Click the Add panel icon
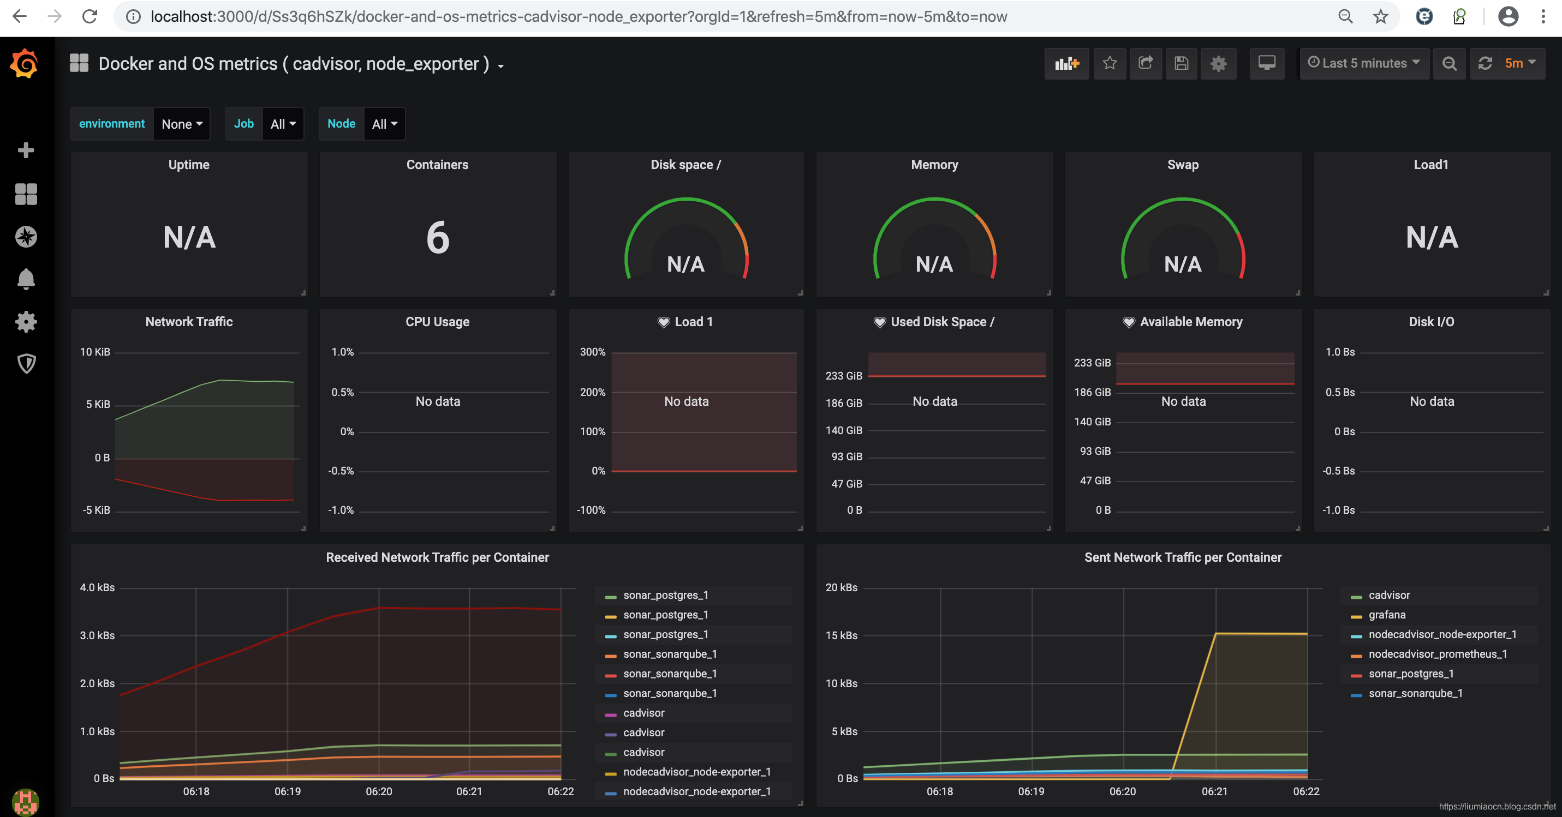This screenshot has height=817, width=1562. click(1066, 64)
